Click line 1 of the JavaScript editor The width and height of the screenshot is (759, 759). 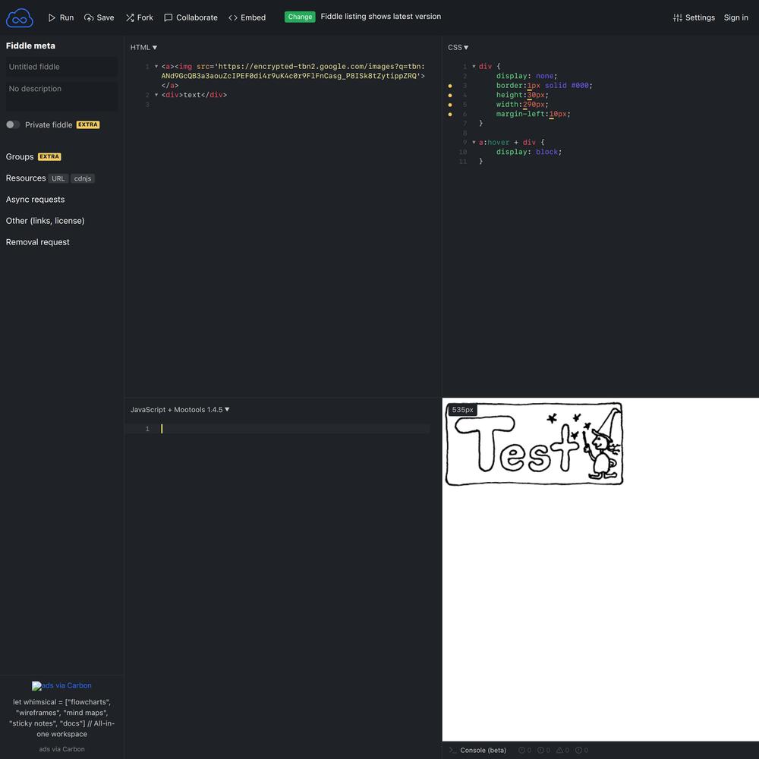click(277, 429)
